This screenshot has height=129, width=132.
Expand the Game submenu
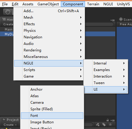tap(49, 76)
